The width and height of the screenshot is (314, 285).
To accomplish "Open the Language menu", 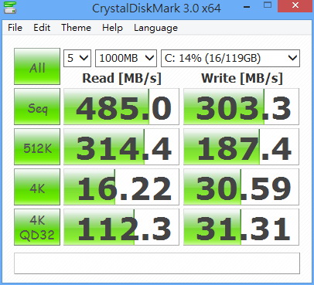I will pos(155,28).
